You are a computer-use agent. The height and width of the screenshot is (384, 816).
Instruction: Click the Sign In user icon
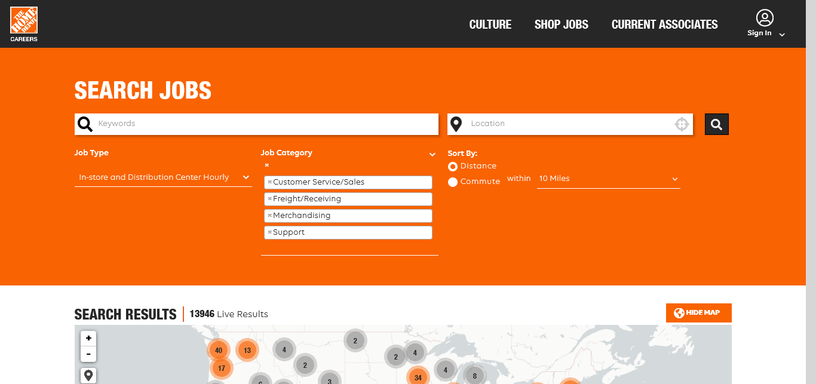point(764,19)
